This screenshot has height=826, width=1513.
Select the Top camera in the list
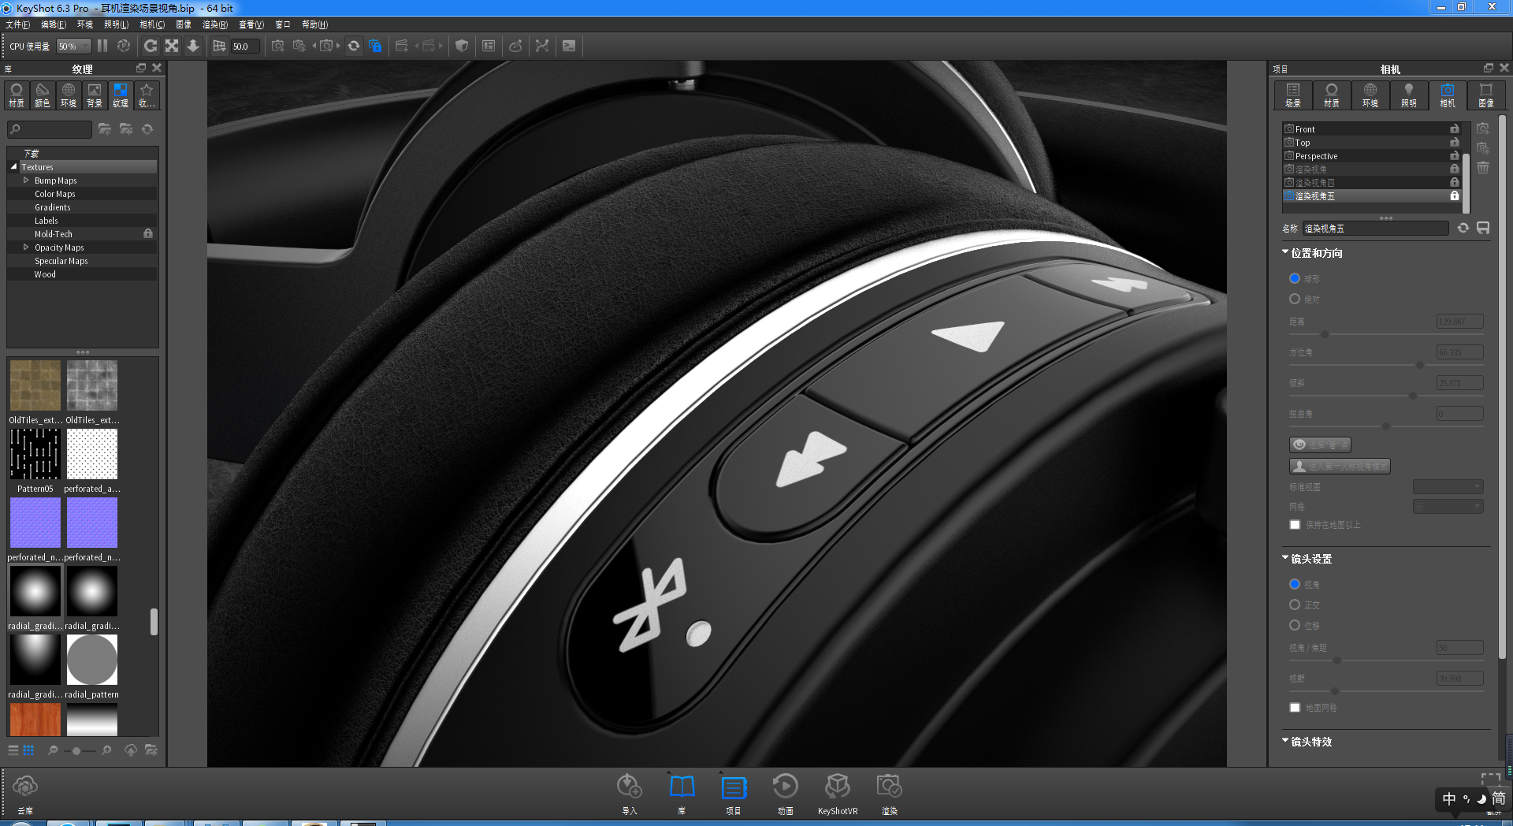[x=1302, y=142]
